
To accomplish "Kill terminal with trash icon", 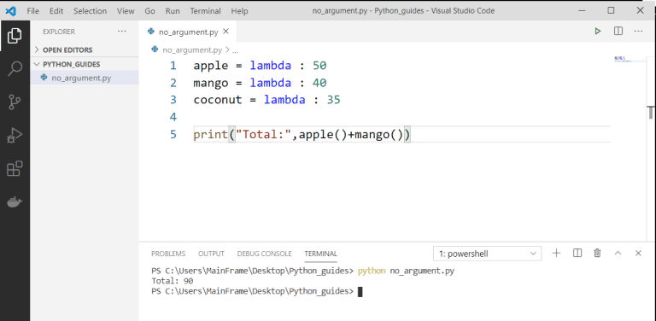I will point(597,253).
